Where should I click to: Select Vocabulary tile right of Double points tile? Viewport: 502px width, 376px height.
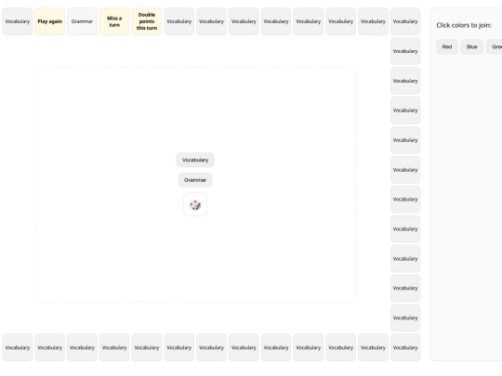click(x=179, y=21)
